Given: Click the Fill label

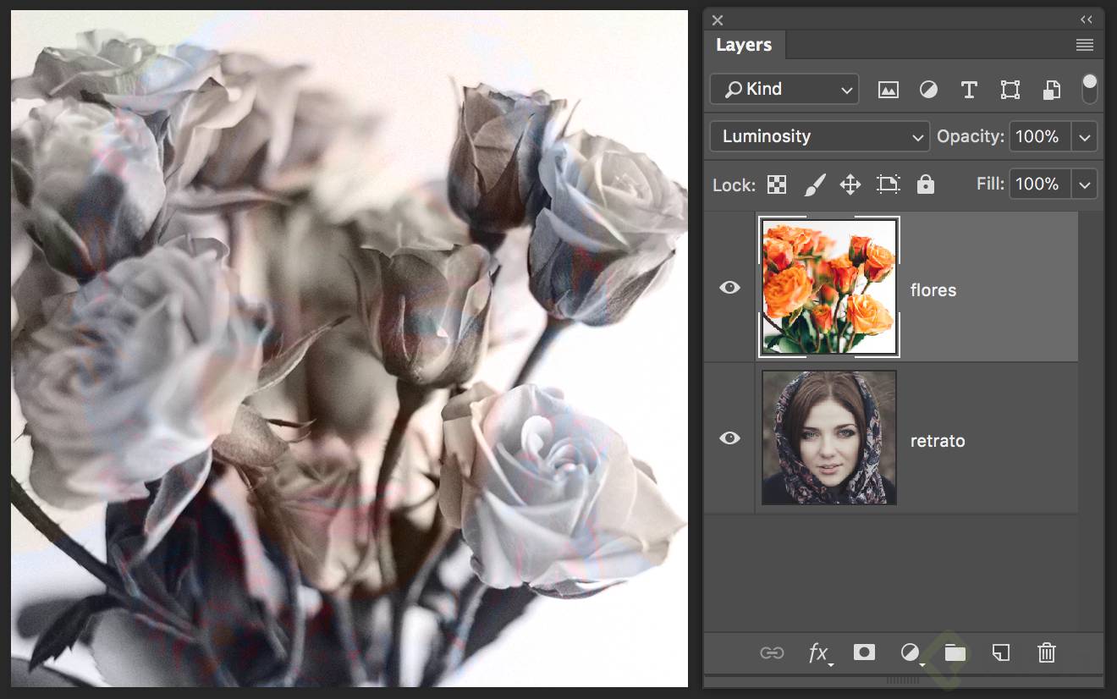Looking at the screenshot, I should click(990, 184).
